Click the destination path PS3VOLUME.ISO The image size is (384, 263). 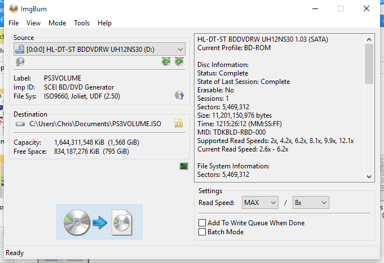click(95, 124)
